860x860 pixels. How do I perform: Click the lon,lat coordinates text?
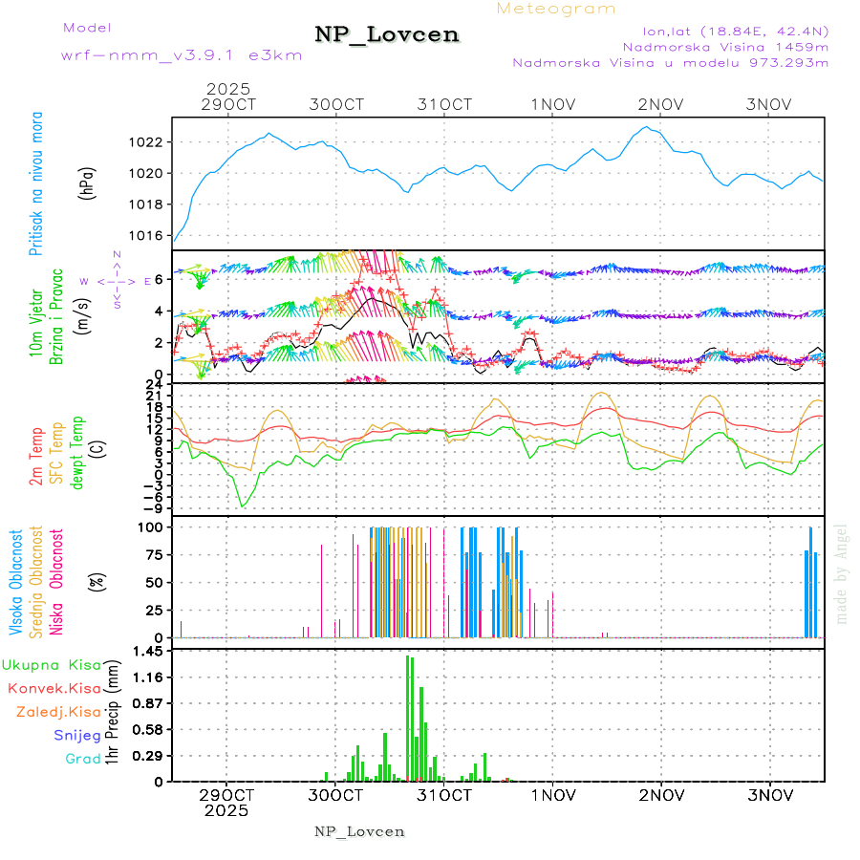click(x=722, y=30)
